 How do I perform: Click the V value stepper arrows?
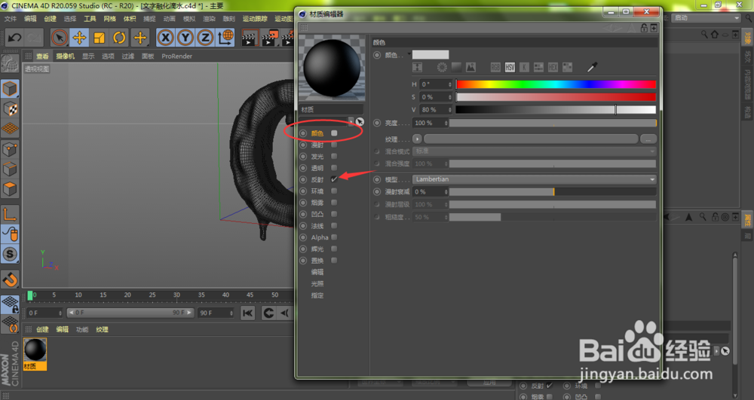click(450, 109)
